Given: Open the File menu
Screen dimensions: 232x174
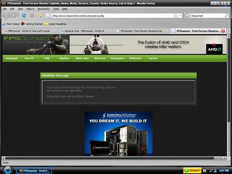Looking at the screenshot, I should 5,9.
